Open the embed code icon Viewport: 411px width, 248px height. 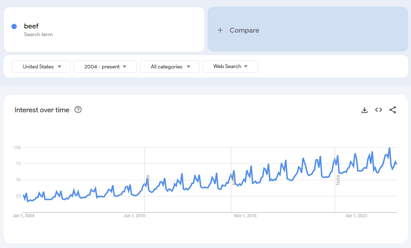pos(378,110)
